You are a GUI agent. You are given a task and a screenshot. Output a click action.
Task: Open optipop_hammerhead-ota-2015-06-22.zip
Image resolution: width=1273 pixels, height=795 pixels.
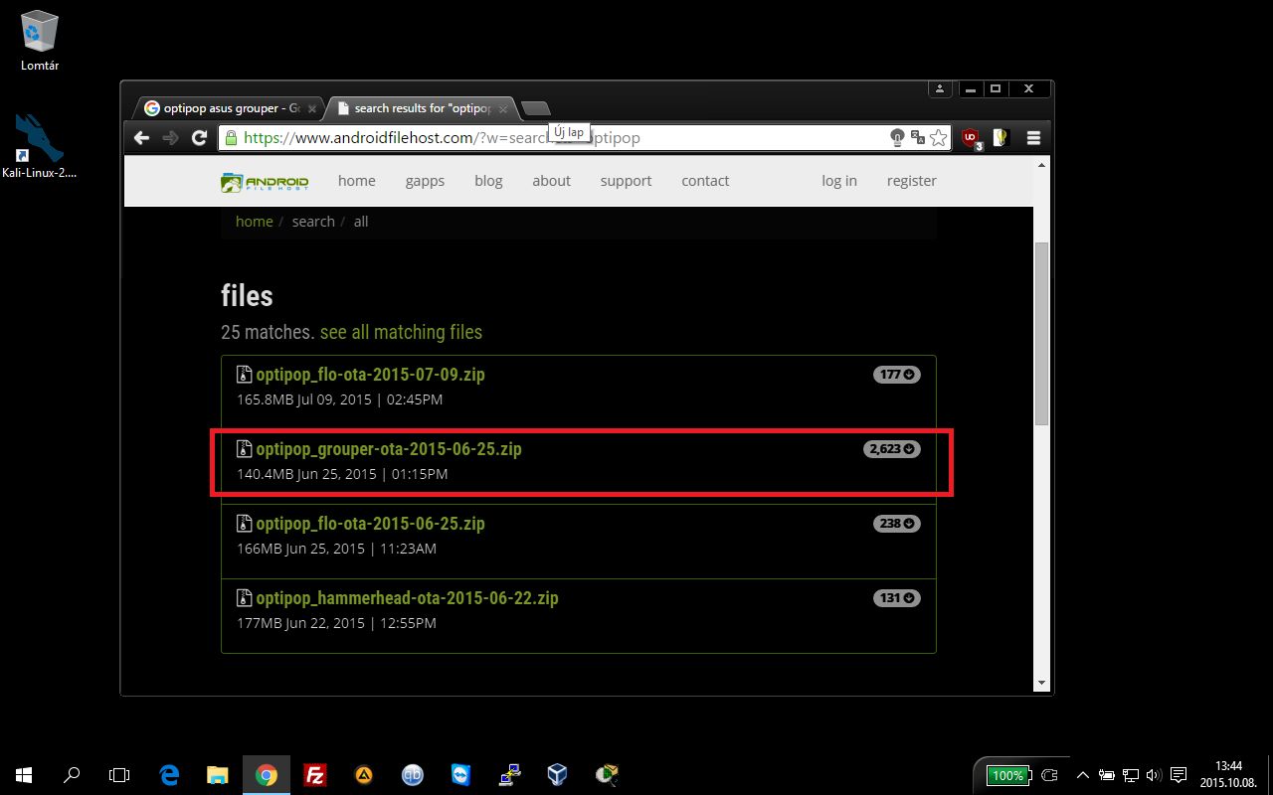pos(407,598)
